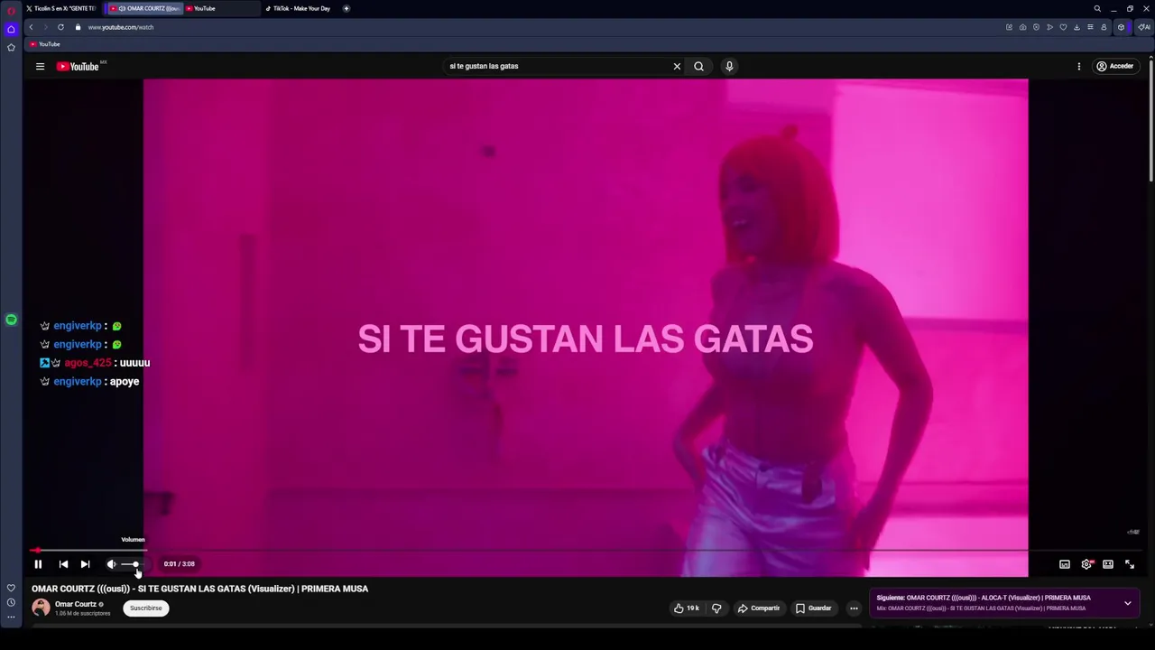1155x650 pixels.
Task: Open the Opera menu logo
Action: [11, 9]
